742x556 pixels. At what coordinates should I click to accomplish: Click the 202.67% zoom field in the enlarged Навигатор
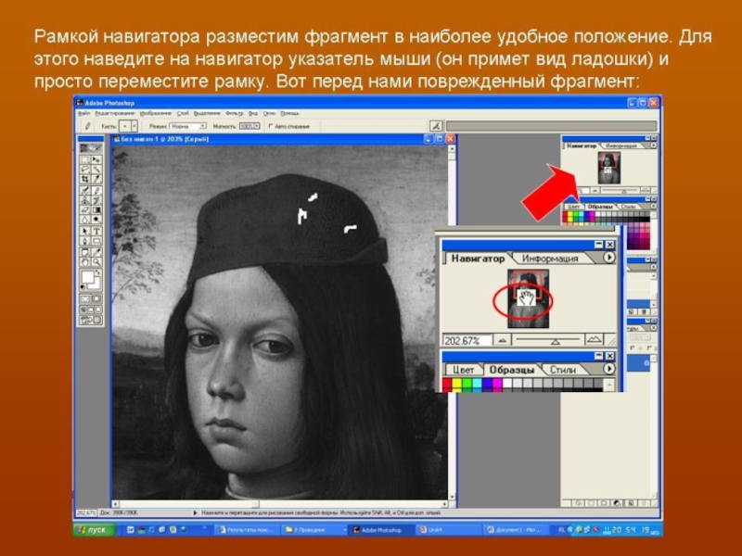pos(467,340)
